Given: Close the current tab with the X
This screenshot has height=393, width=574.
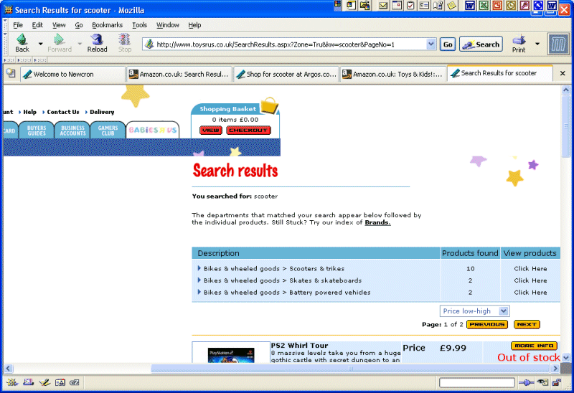Looking at the screenshot, I should pos(563,74).
